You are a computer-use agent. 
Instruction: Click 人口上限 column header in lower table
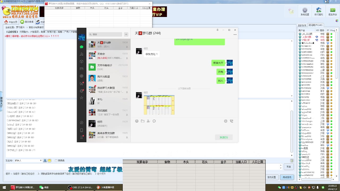tap(257, 162)
